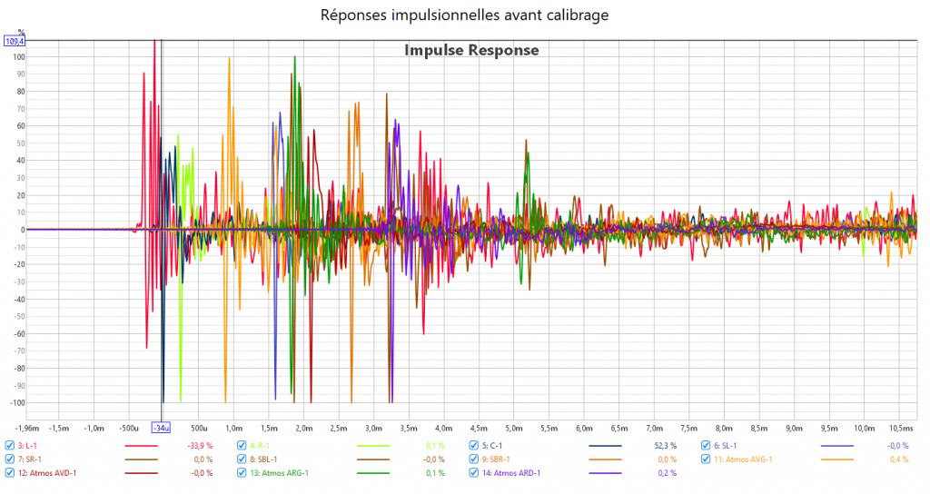Toggle the 5: C-1 checkbox
Viewport: 930px width, 494px height.
pyautogui.click(x=474, y=446)
